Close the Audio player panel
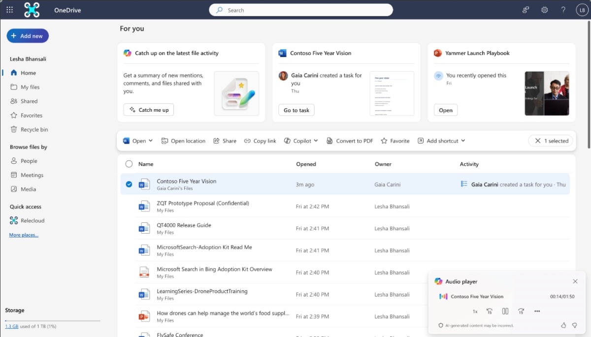This screenshot has width=591, height=337. tap(575, 281)
